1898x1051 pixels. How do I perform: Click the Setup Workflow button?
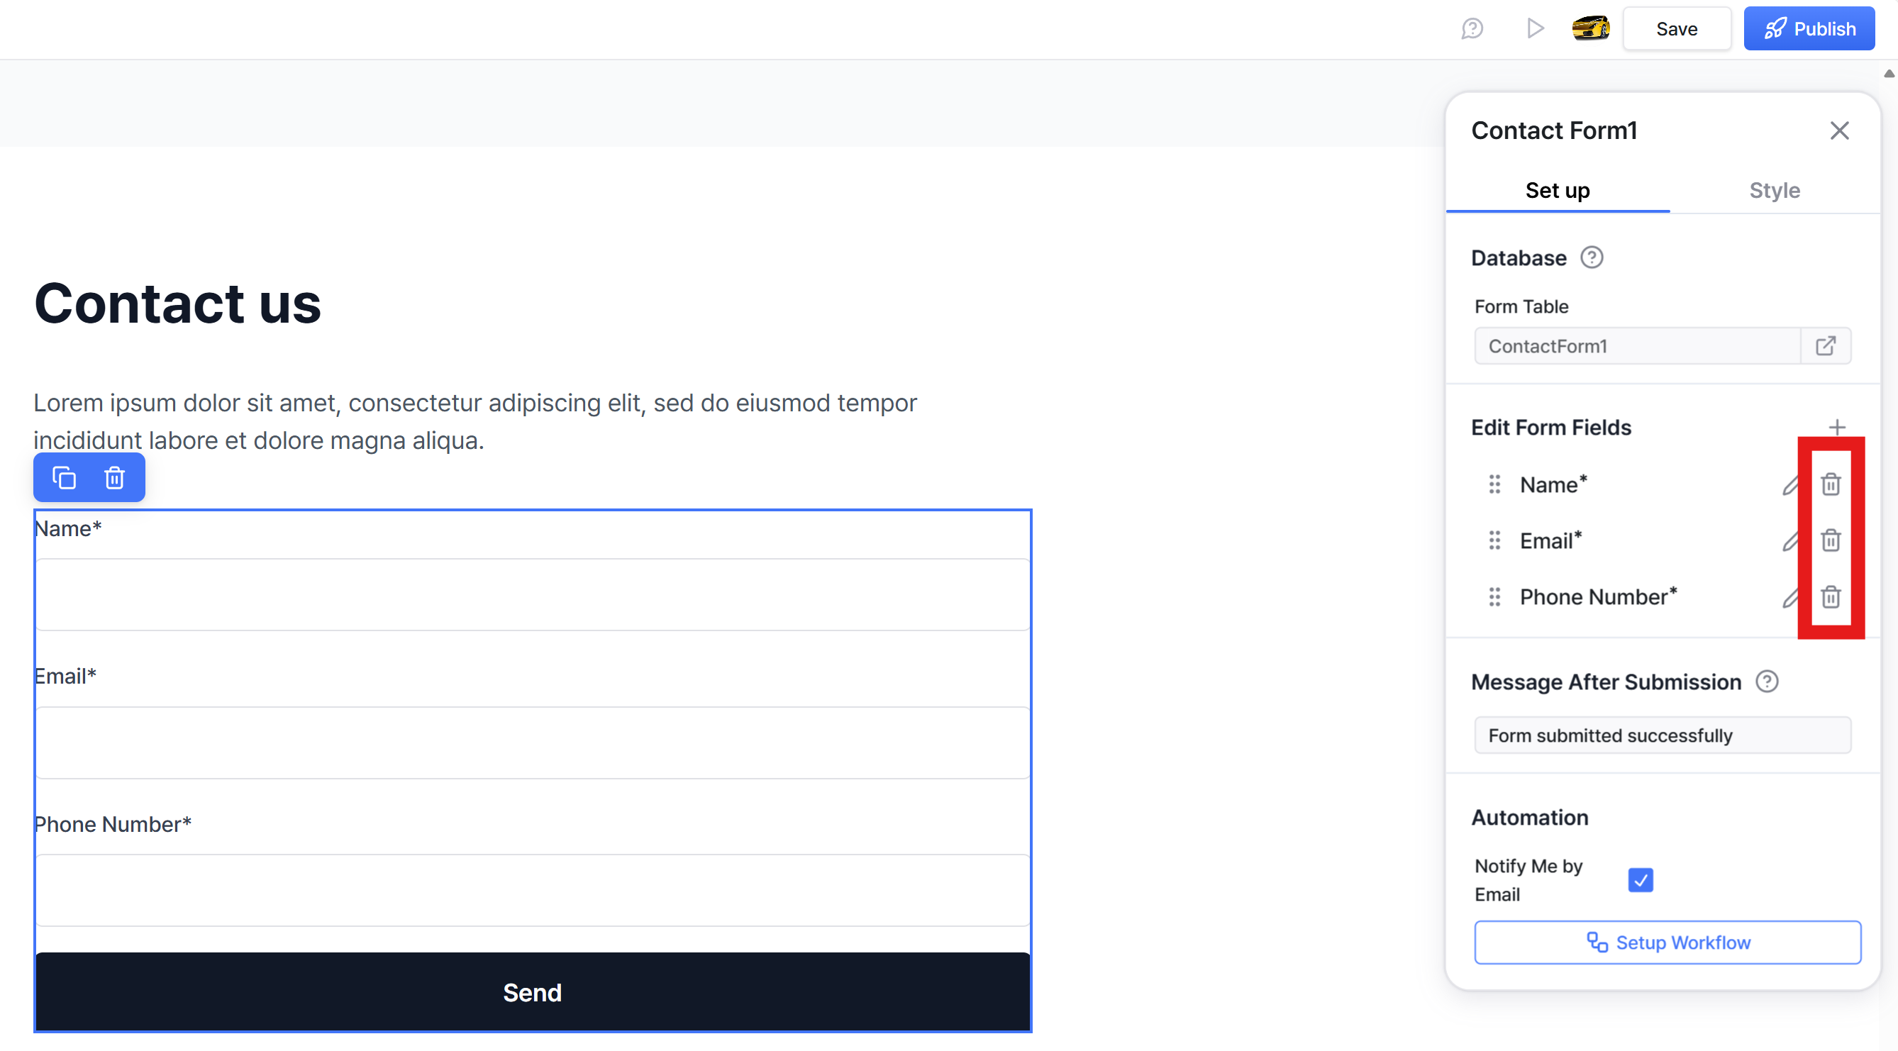1667,942
